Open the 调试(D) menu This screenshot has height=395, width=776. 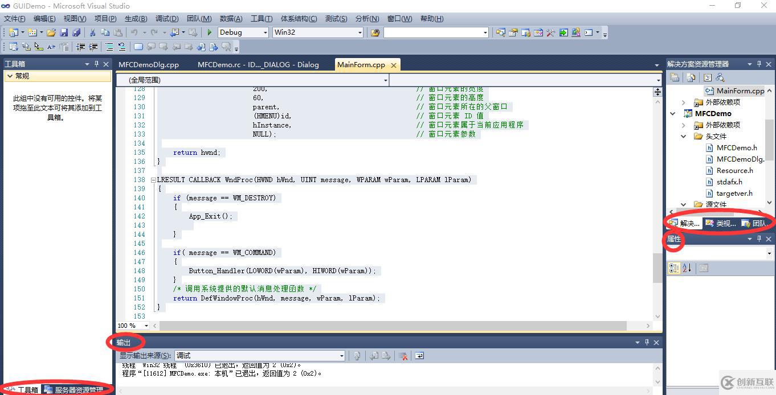pos(166,18)
